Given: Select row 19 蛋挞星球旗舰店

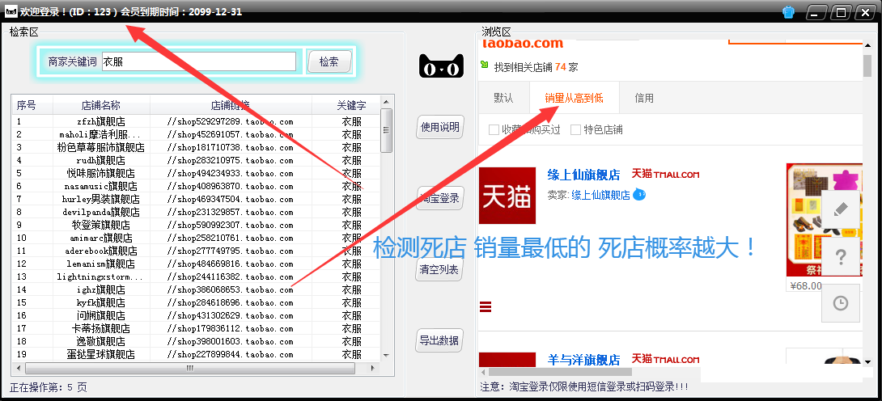Looking at the screenshot, I should pos(196,354).
